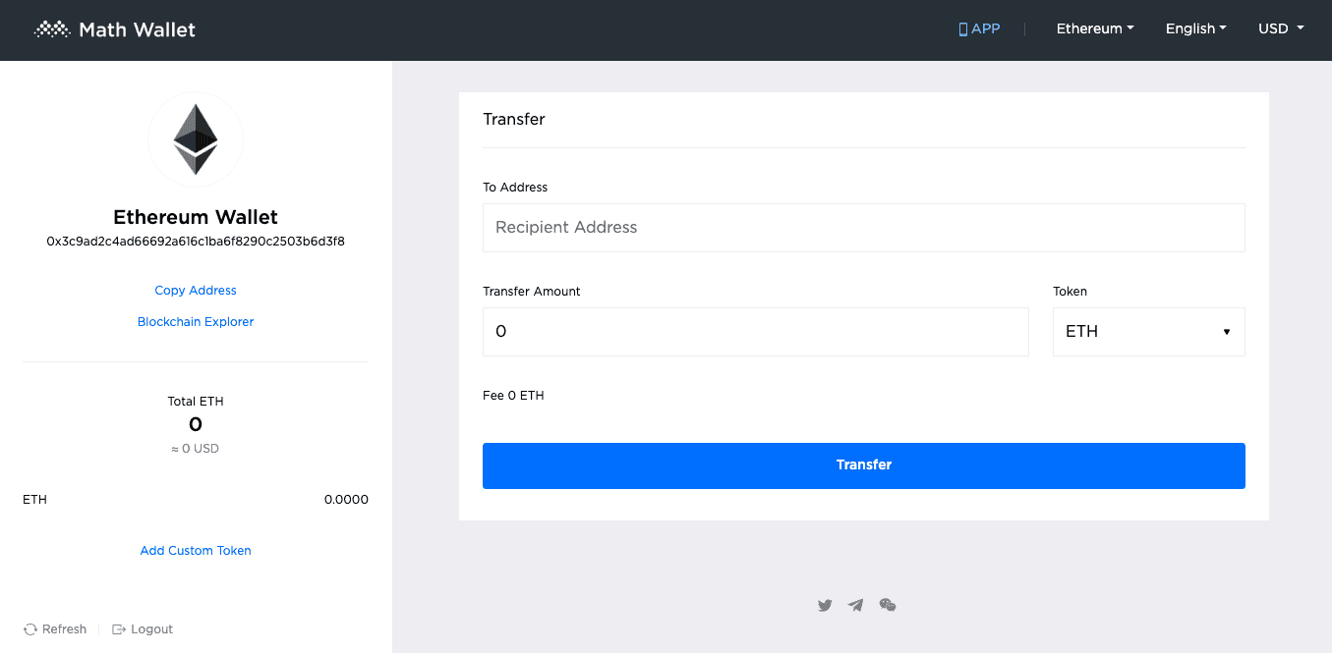This screenshot has width=1332, height=653.
Task: Click the Math Wallet brand text
Action: (137, 29)
